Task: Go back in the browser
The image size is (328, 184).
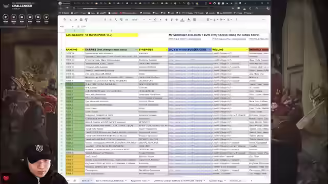Action: (60, 8)
